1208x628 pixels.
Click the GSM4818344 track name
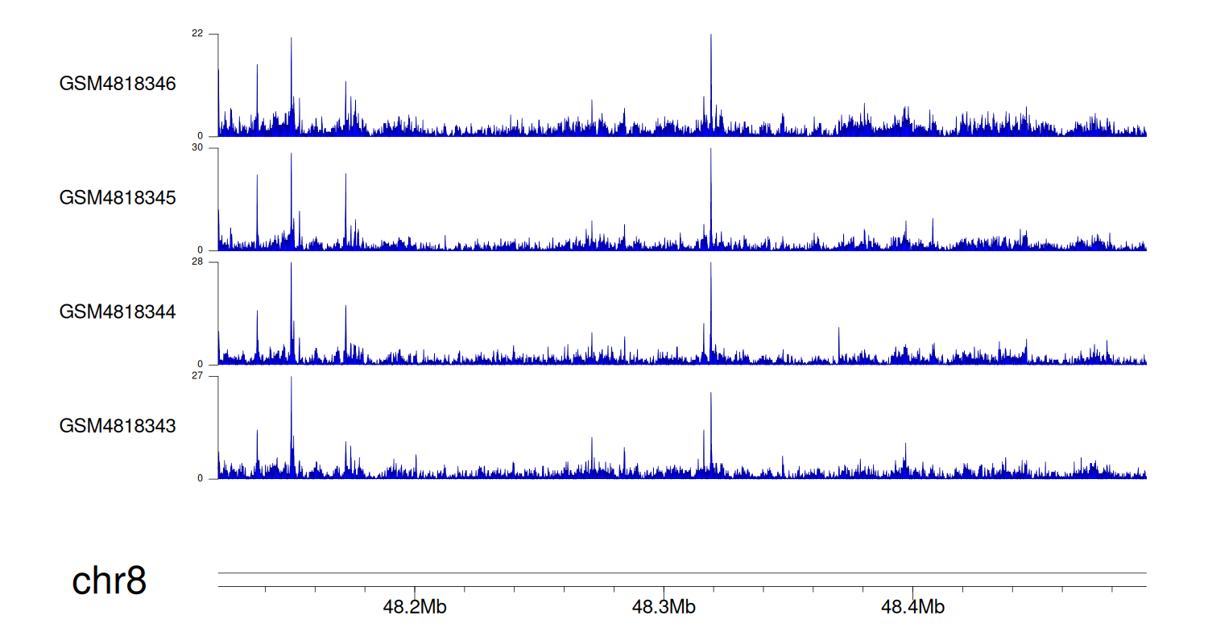(118, 312)
